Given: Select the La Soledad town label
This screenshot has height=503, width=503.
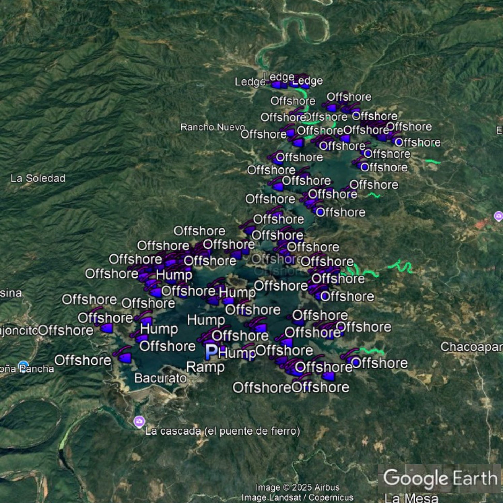Looking at the screenshot, I should pyautogui.click(x=38, y=179).
